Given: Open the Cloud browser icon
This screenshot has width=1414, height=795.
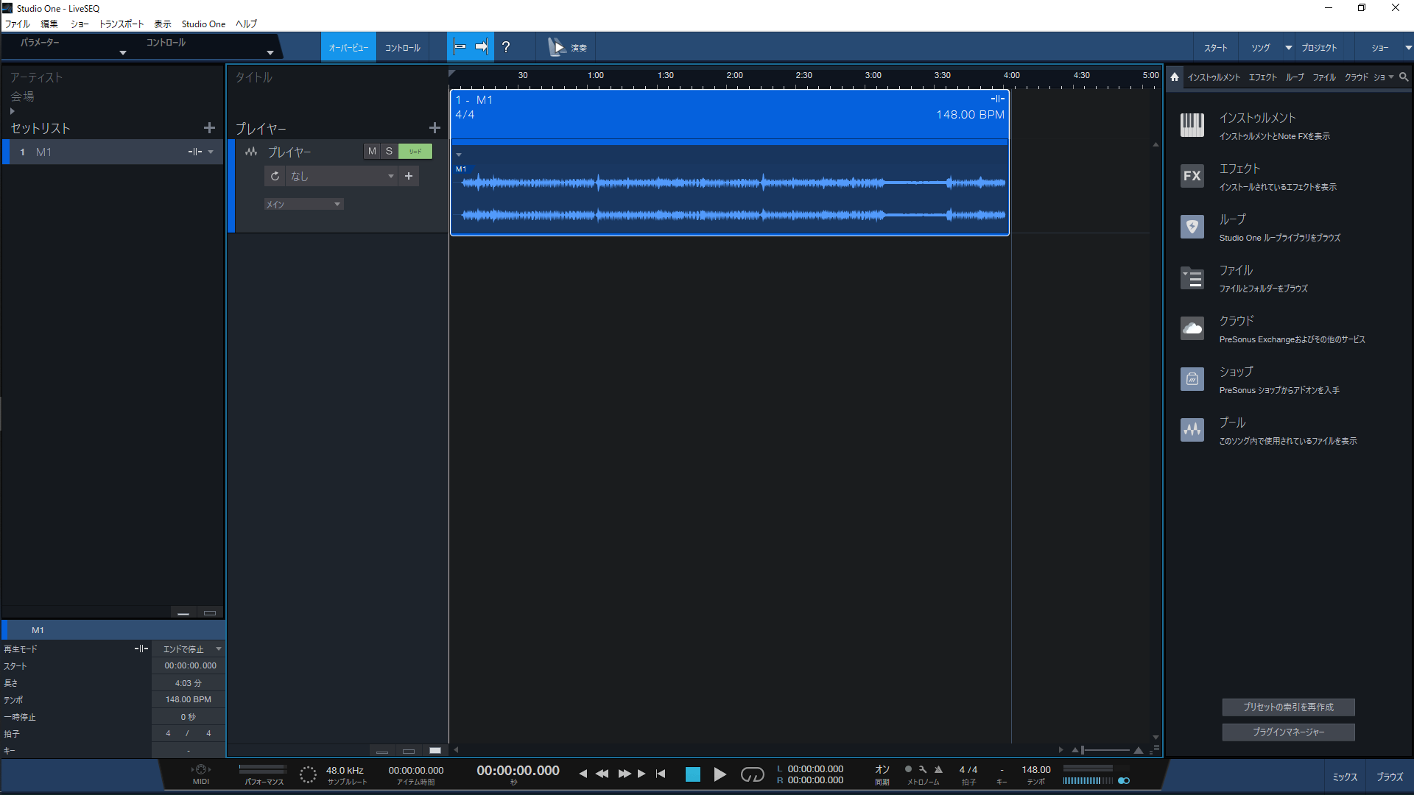Looking at the screenshot, I should coord(1192,328).
